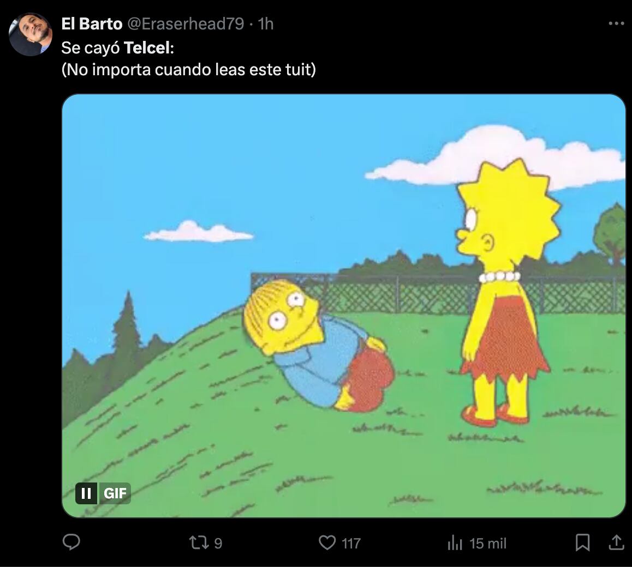Screen dimensions: 632x567
Task: Click the 1h tweet timestamp
Action: point(265,24)
